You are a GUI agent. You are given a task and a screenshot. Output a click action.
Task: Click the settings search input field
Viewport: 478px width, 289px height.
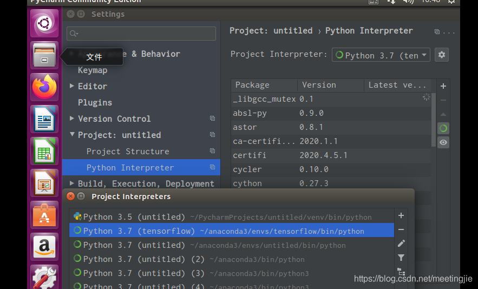141,34
